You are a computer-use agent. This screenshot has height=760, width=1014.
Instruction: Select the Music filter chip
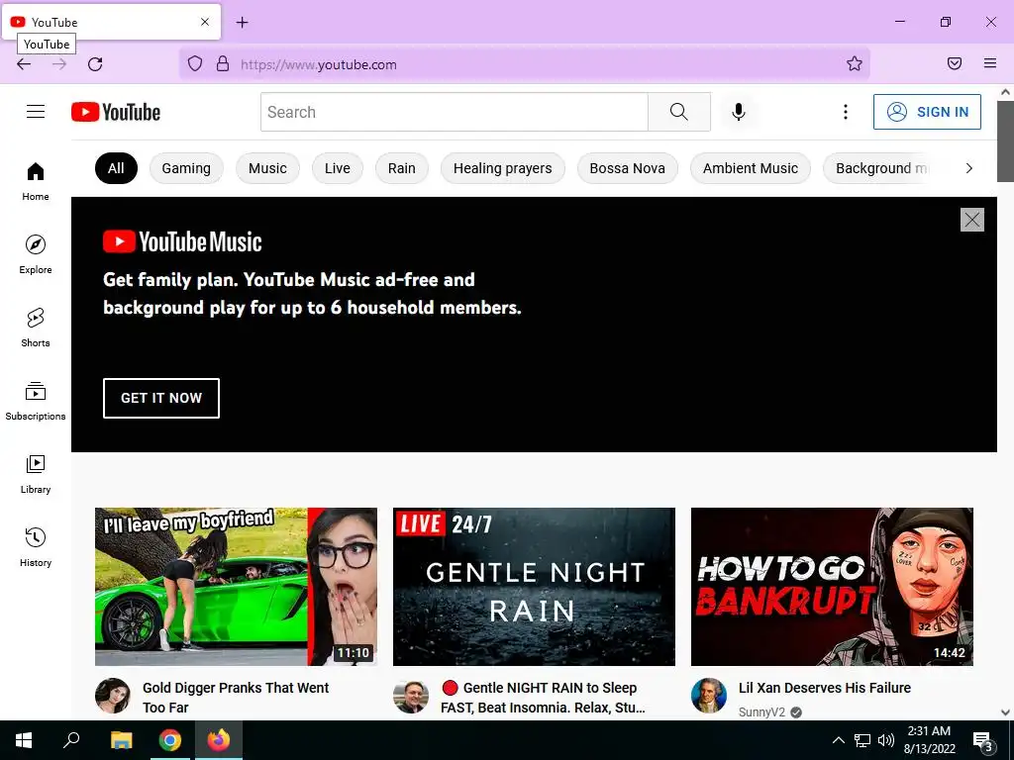tap(267, 168)
